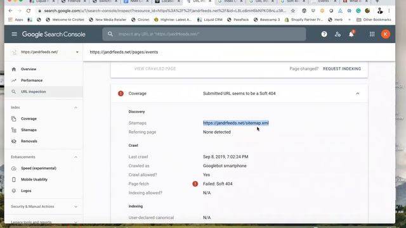Viewport: 406px width, 228px height.
Task: Select URL inspection in the sidebar
Action: click(x=34, y=92)
